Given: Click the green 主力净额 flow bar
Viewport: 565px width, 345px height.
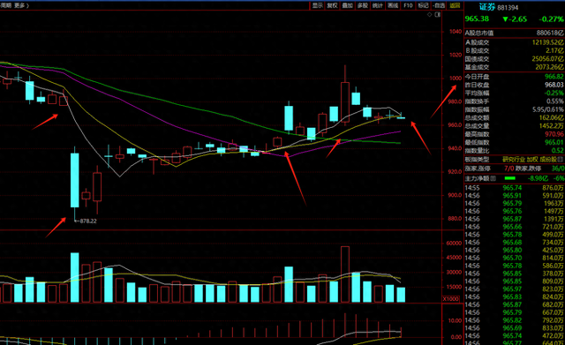Looking at the screenshot, I should tap(510, 178).
